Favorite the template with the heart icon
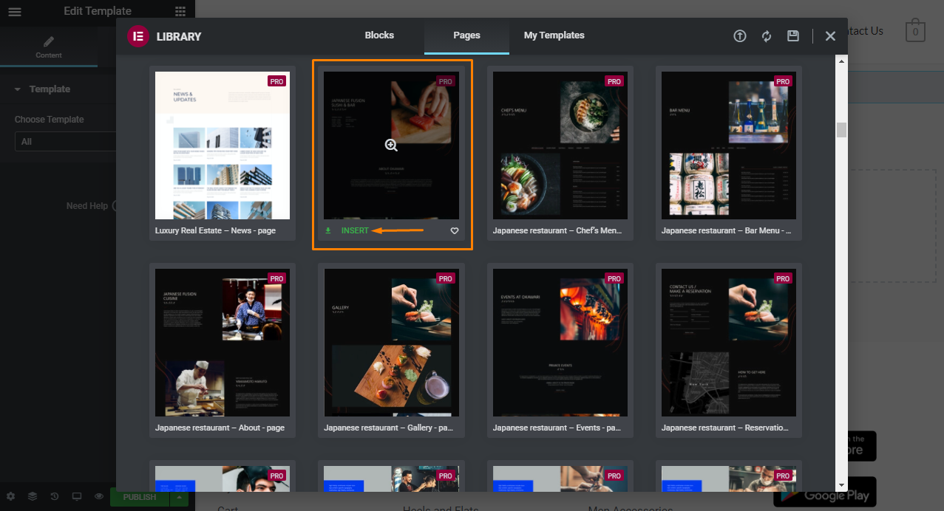944x511 pixels. coord(455,231)
